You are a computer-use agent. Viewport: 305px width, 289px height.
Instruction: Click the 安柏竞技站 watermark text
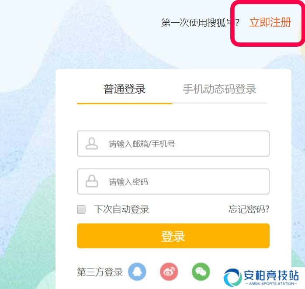point(271,275)
